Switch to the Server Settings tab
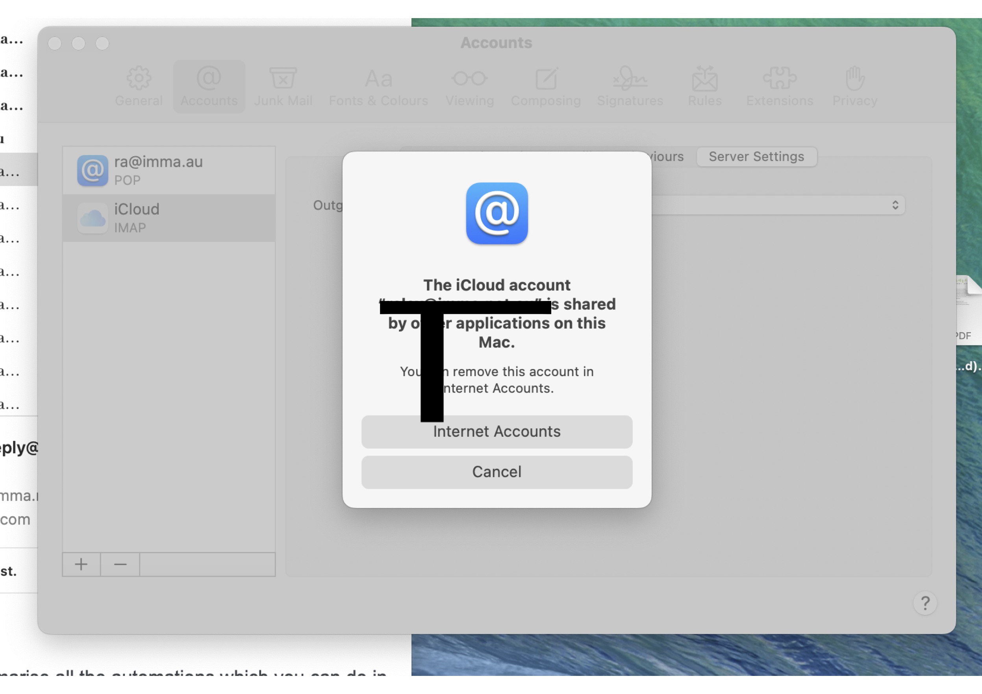 click(x=756, y=157)
